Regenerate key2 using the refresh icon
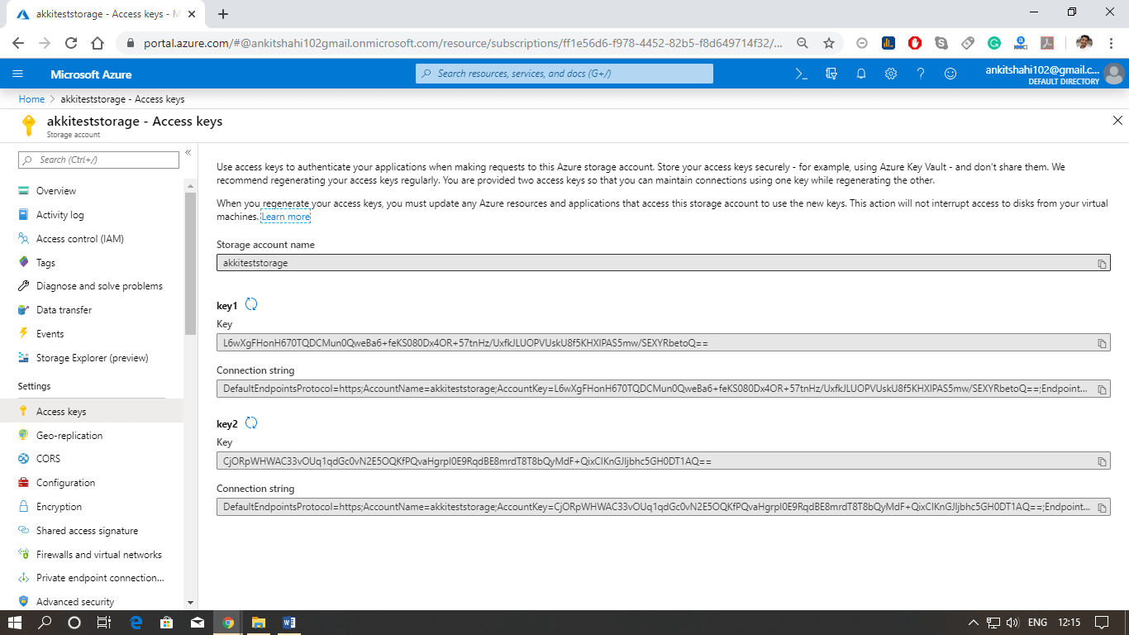Image resolution: width=1129 pixels, height=635 pixels. tap(251, 423)
